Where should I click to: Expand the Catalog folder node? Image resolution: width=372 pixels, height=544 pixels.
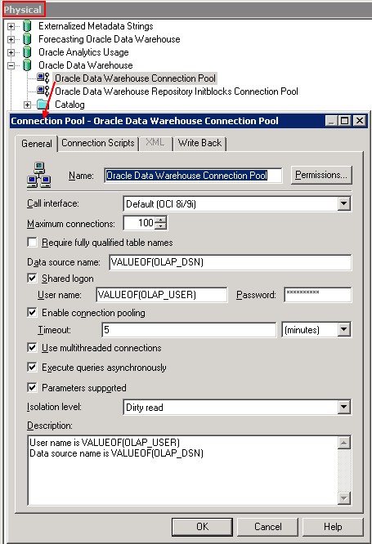[27, 105]
